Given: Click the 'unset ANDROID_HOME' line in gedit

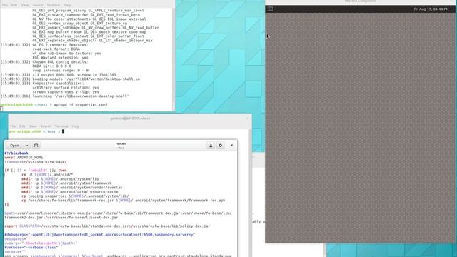Looking at the screenshot, I should 24,157.
